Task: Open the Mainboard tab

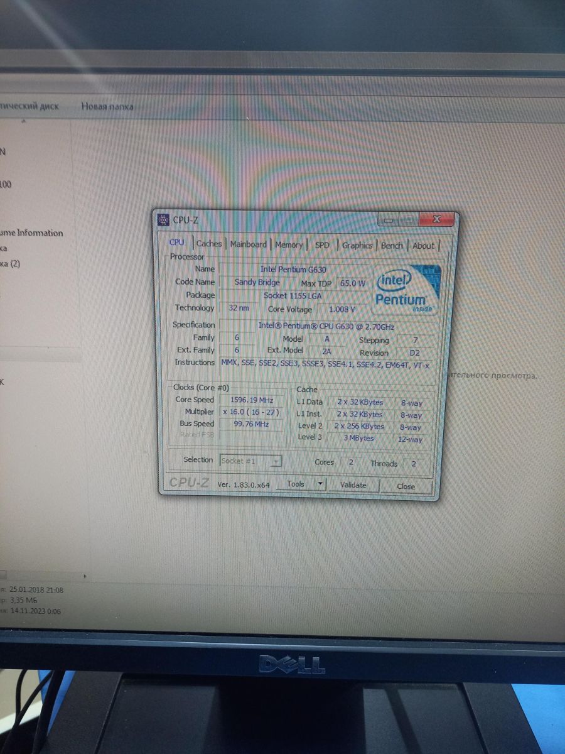Action: (248, 244)
